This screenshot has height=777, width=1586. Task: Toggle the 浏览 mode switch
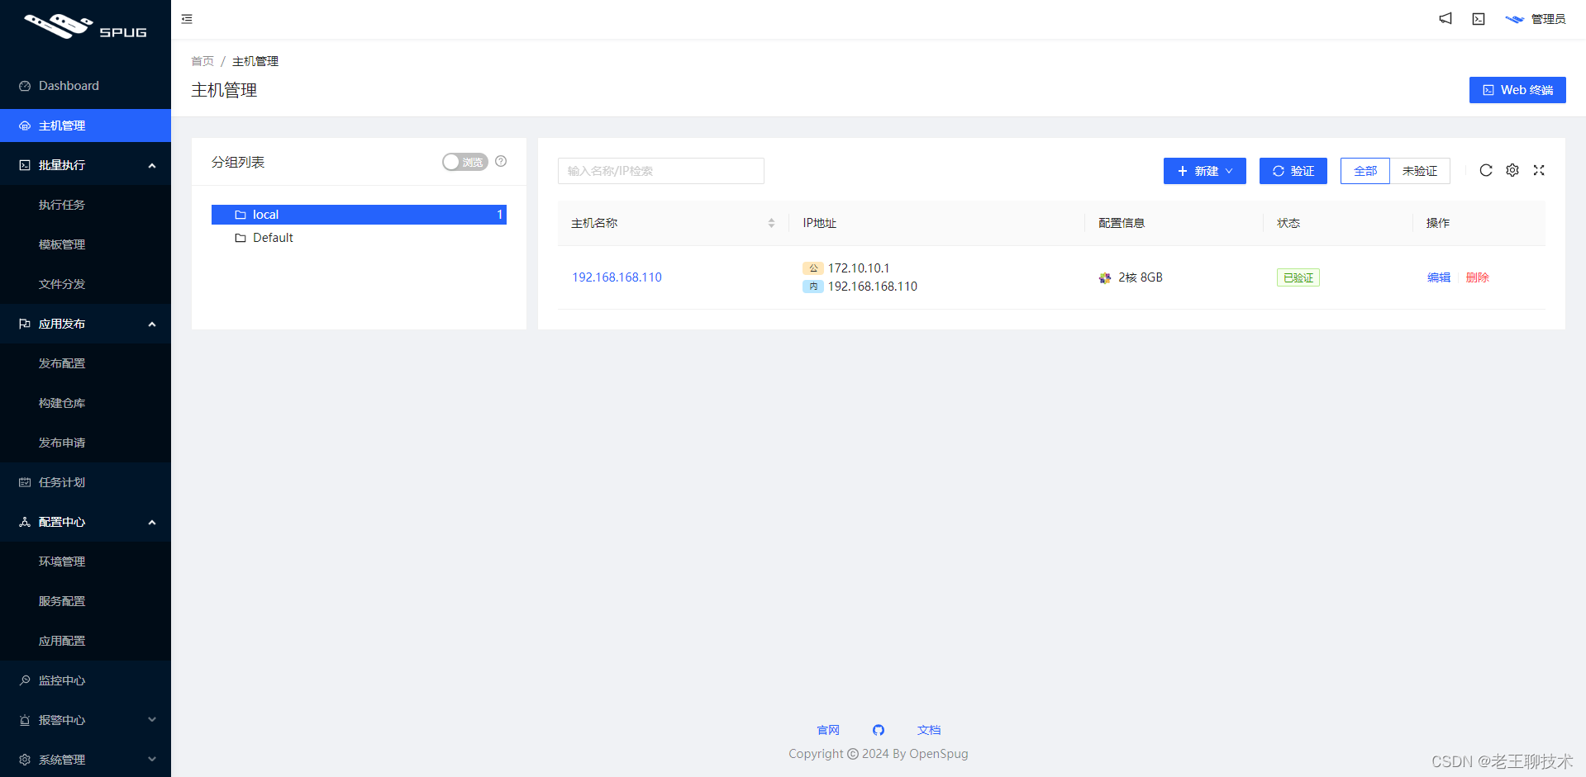(x=464, y=162)
